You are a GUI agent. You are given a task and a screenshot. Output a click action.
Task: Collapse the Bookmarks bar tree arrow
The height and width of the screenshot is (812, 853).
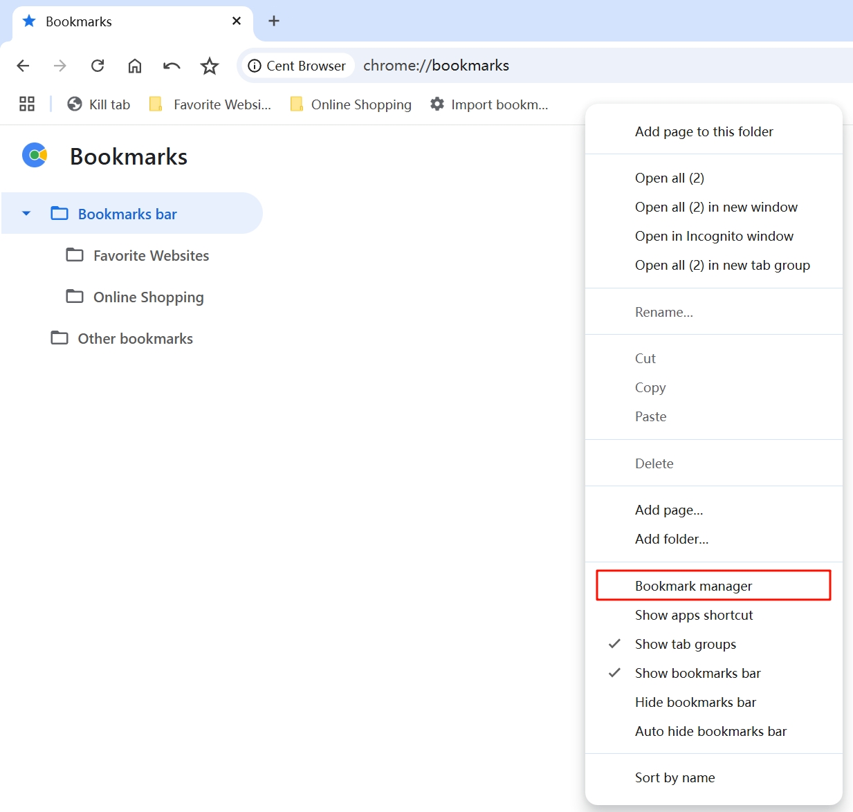(x=26, y=214)
